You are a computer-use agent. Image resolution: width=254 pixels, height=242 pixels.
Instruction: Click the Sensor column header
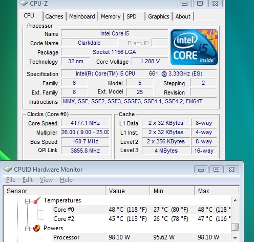pyautogui.click(x=54, y=191)
